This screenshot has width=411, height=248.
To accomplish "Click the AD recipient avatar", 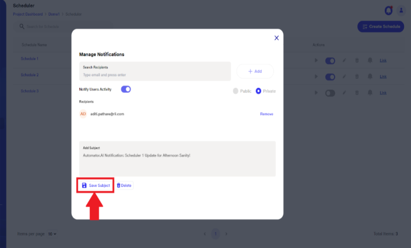I will (x=83, y=114).
